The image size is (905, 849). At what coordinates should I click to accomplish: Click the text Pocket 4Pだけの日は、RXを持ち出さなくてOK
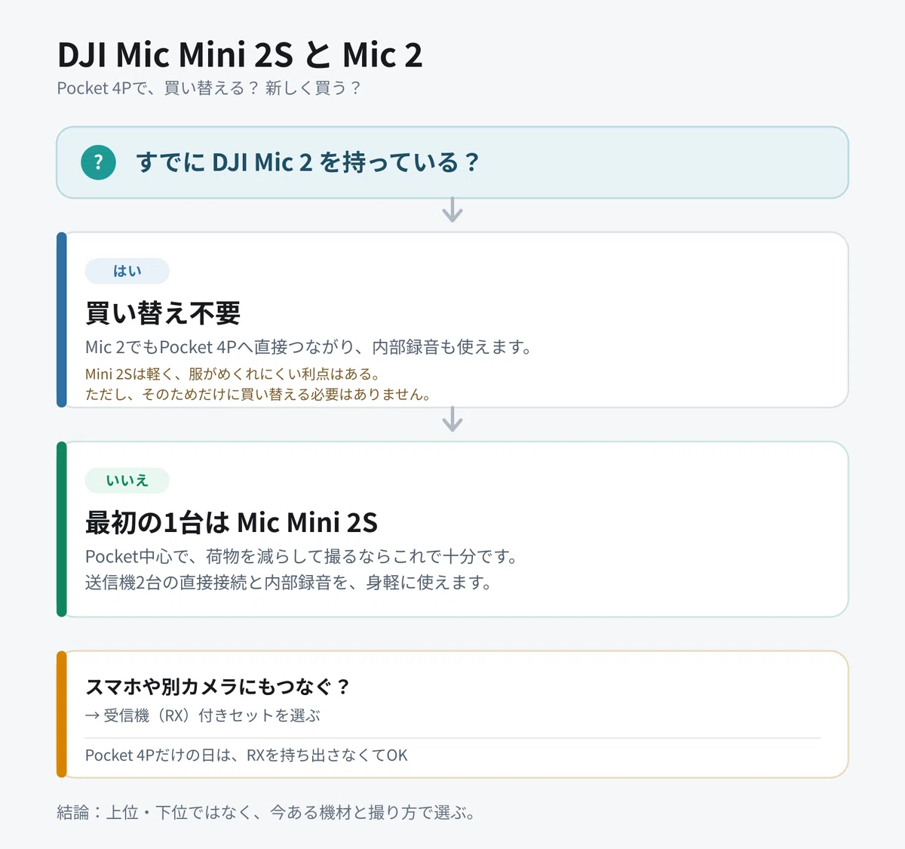coord(247,755)
